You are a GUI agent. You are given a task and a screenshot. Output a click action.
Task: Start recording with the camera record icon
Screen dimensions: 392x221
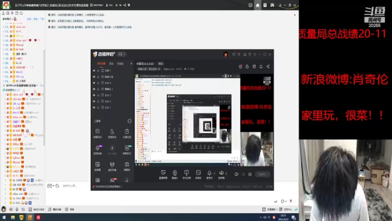[x=237, y=174]
